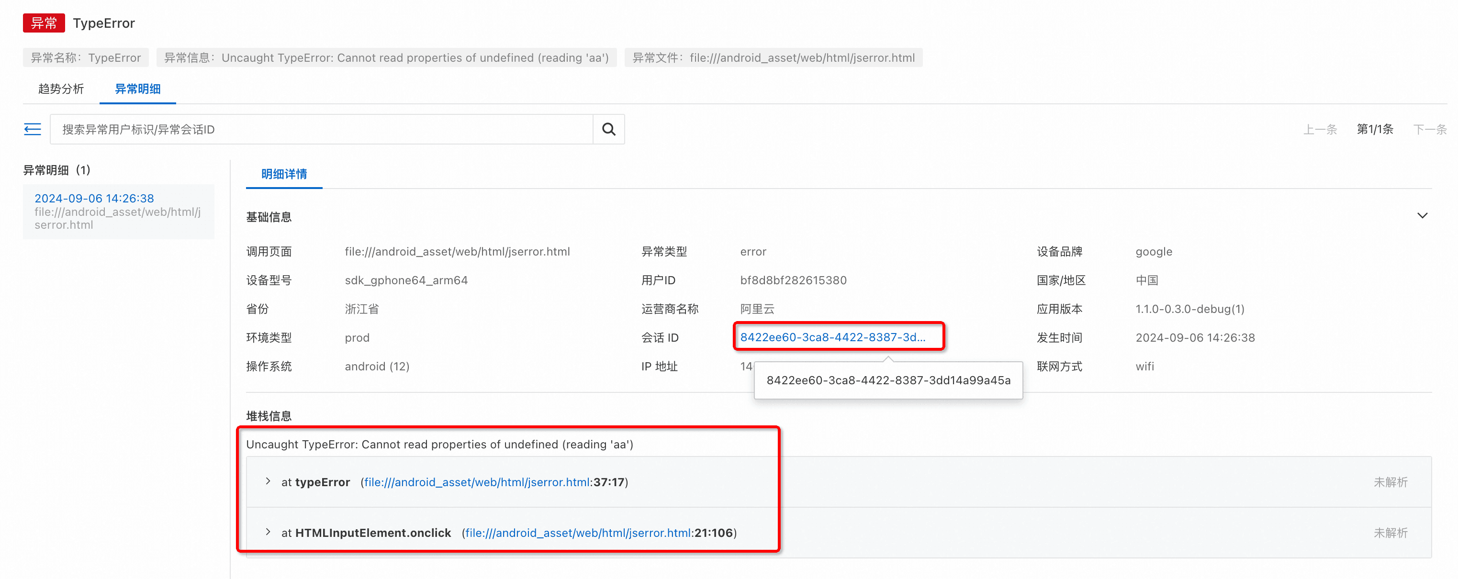Expand the HTMLInputElement.onclick stack frame

point(268,532)
